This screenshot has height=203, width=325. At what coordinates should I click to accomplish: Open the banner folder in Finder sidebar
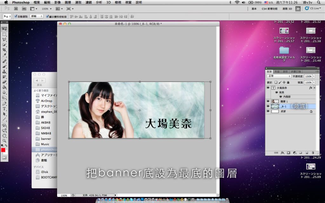click(46, 139)
